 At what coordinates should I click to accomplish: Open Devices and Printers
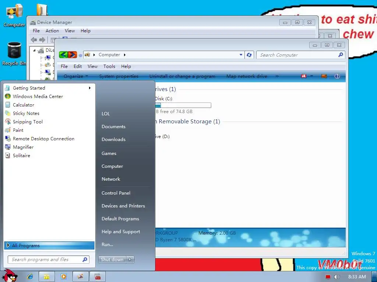[123, 206]
